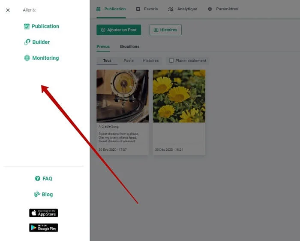This screenshot has width=300, height=241.
Task: Enable the Planer seulement checkbox
Action: click(x=171, y=61)
